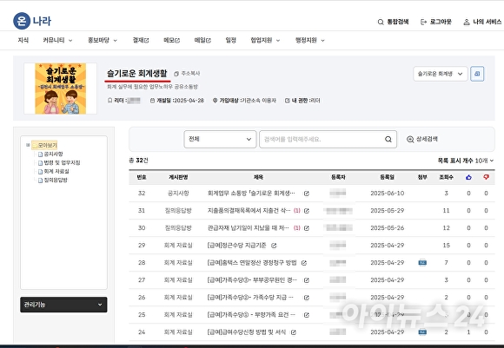Click the 주소복사 copy icon

pyautogui.click(x=176, y=74)
